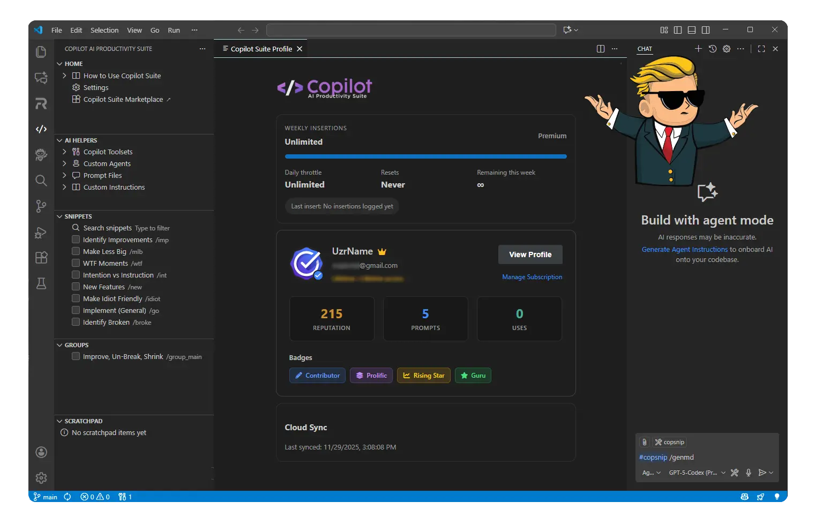Check Intention vs Instruction snippet
Image resolution: width=815 pixels, height=524 pixels.
[x=76, y=275]
